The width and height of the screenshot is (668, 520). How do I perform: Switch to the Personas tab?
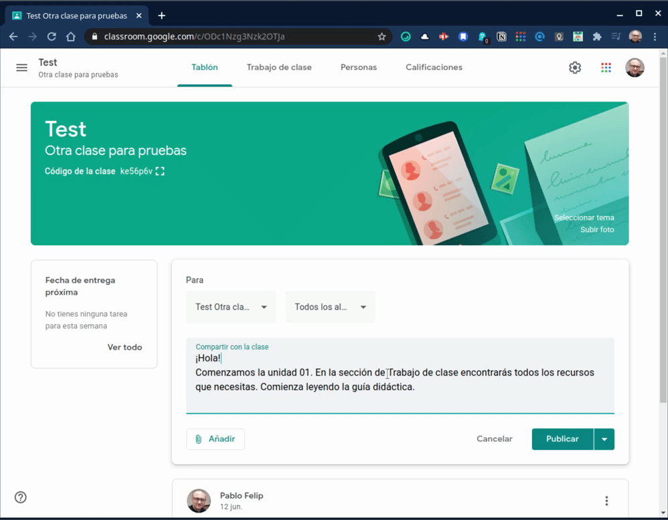point(359,68)
